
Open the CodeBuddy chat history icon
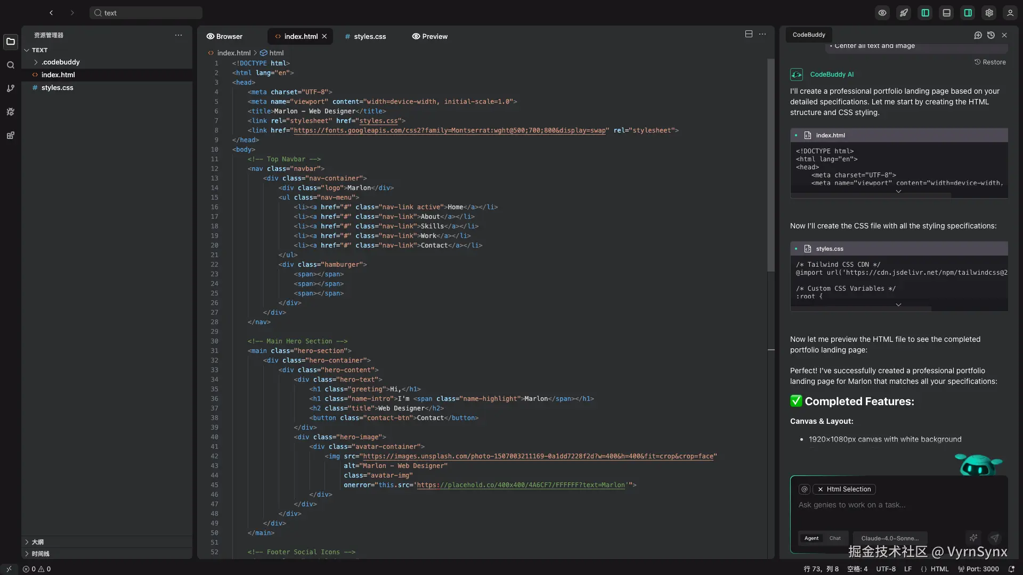991,35
